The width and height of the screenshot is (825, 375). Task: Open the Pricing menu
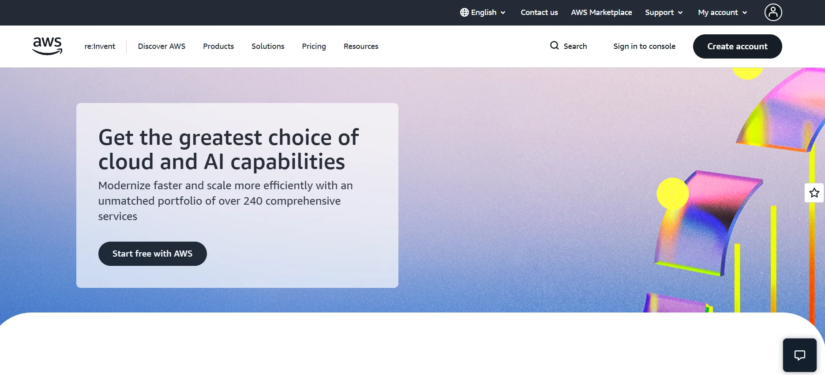[314, 46]
